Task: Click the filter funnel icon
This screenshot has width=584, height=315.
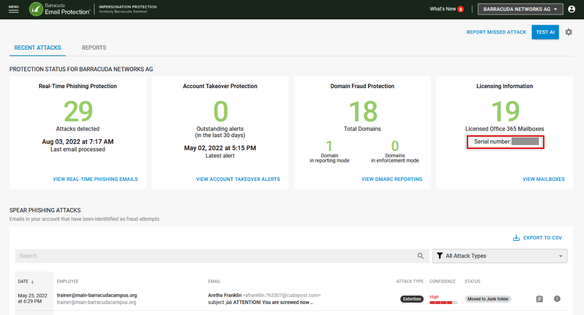Action: click(x=440, y=256)
